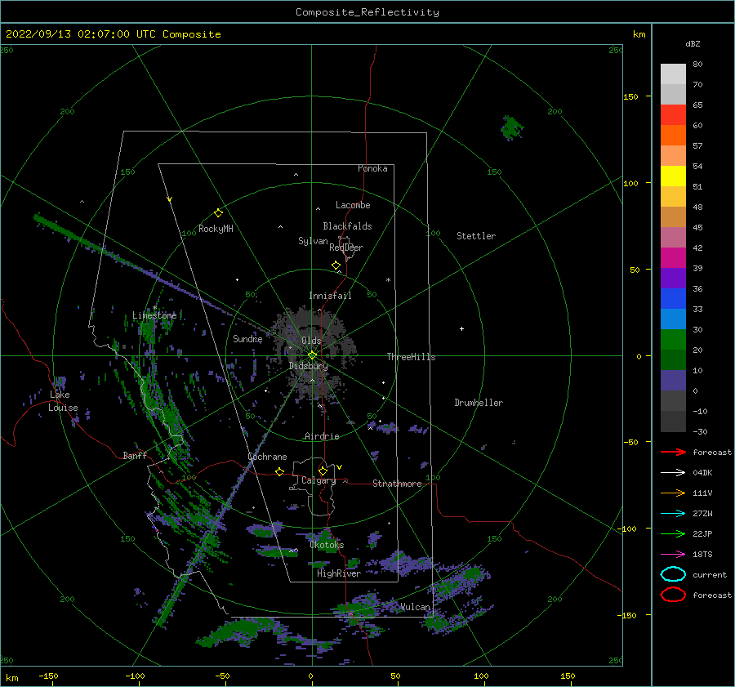Click the Drumheller label
Screen dimensions: 735x687
(x=479, y=403)
